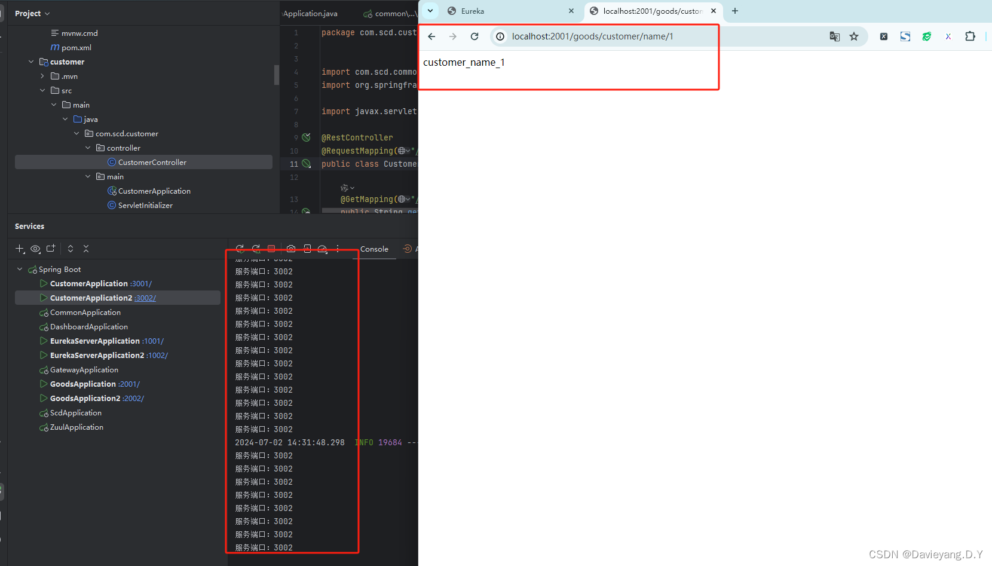Open mvnw.cmd in the project tree
Viewport: 992px width, 566px height.
[x=79, y=33]
